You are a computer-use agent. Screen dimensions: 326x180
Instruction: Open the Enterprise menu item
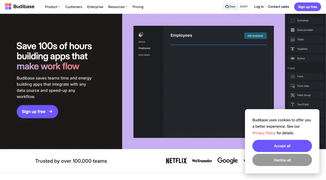pyautogui.click(x=95, y=7)
